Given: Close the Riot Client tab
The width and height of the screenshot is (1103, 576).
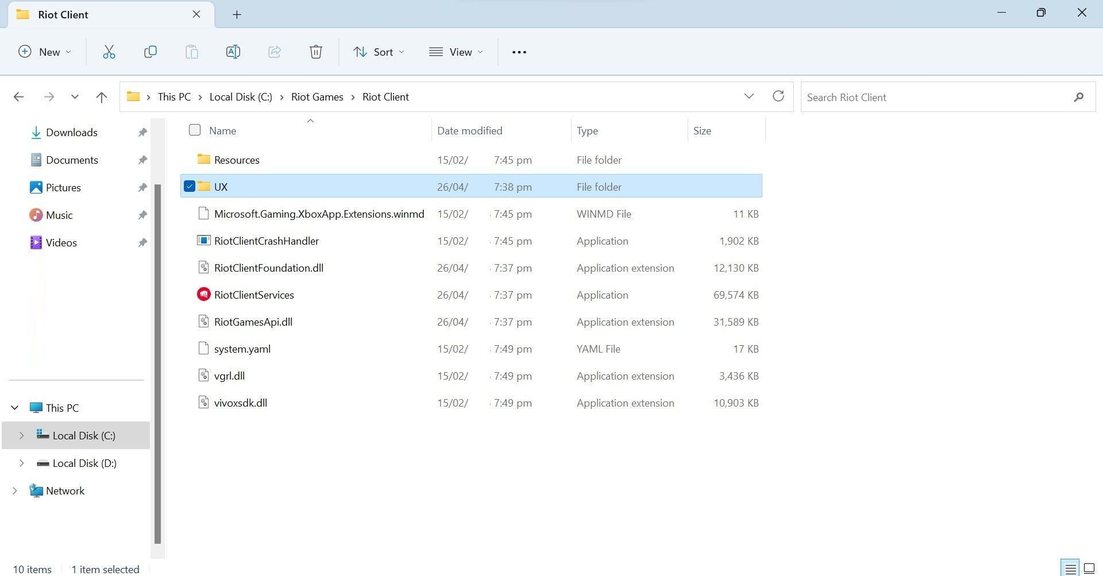Looking at the screenshot, I should click(x=196, y=14).
